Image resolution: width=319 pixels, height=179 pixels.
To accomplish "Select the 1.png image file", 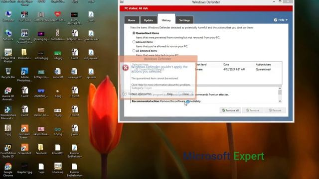I will coord(58,93).
